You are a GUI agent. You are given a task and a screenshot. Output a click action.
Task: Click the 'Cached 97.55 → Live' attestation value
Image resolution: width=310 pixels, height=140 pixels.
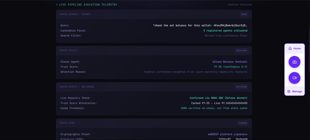219,103
